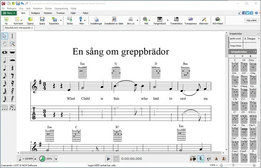This screenshot has height=168, width=261.
Task: Select the beamed notes tool
Action: [13, 108]
